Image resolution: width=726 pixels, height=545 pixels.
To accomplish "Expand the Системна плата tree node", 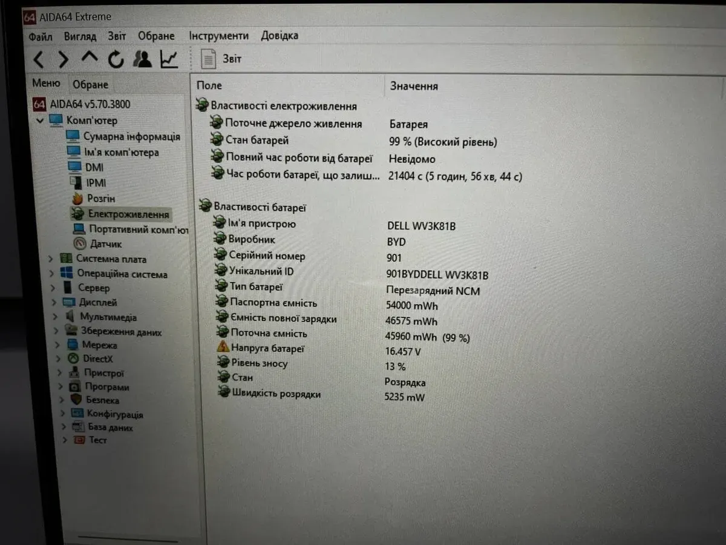I will (x=51, y=259).
